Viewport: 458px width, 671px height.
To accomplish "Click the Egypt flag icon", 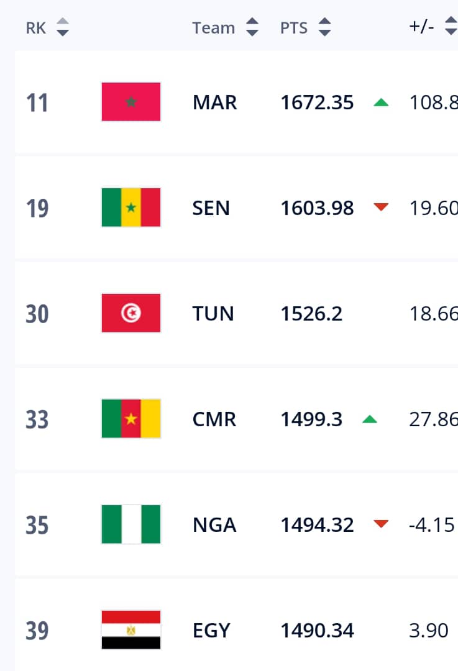I will click(131, 630).
